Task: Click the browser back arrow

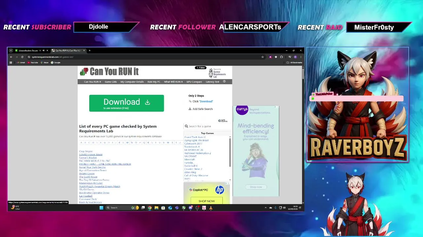Action: tap(11, 57)
